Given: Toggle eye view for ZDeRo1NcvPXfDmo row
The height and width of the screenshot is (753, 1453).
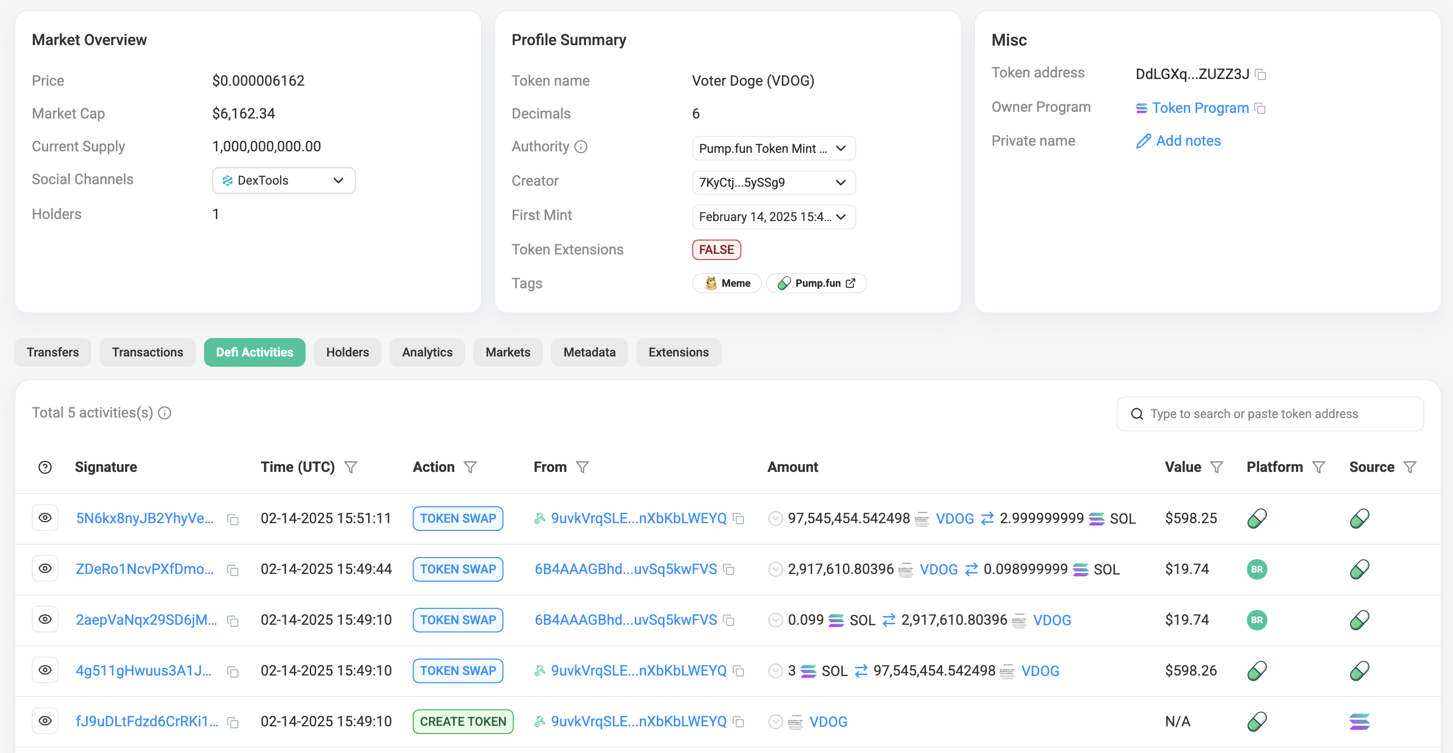Looking at the screenshot, I should [45, 569].
